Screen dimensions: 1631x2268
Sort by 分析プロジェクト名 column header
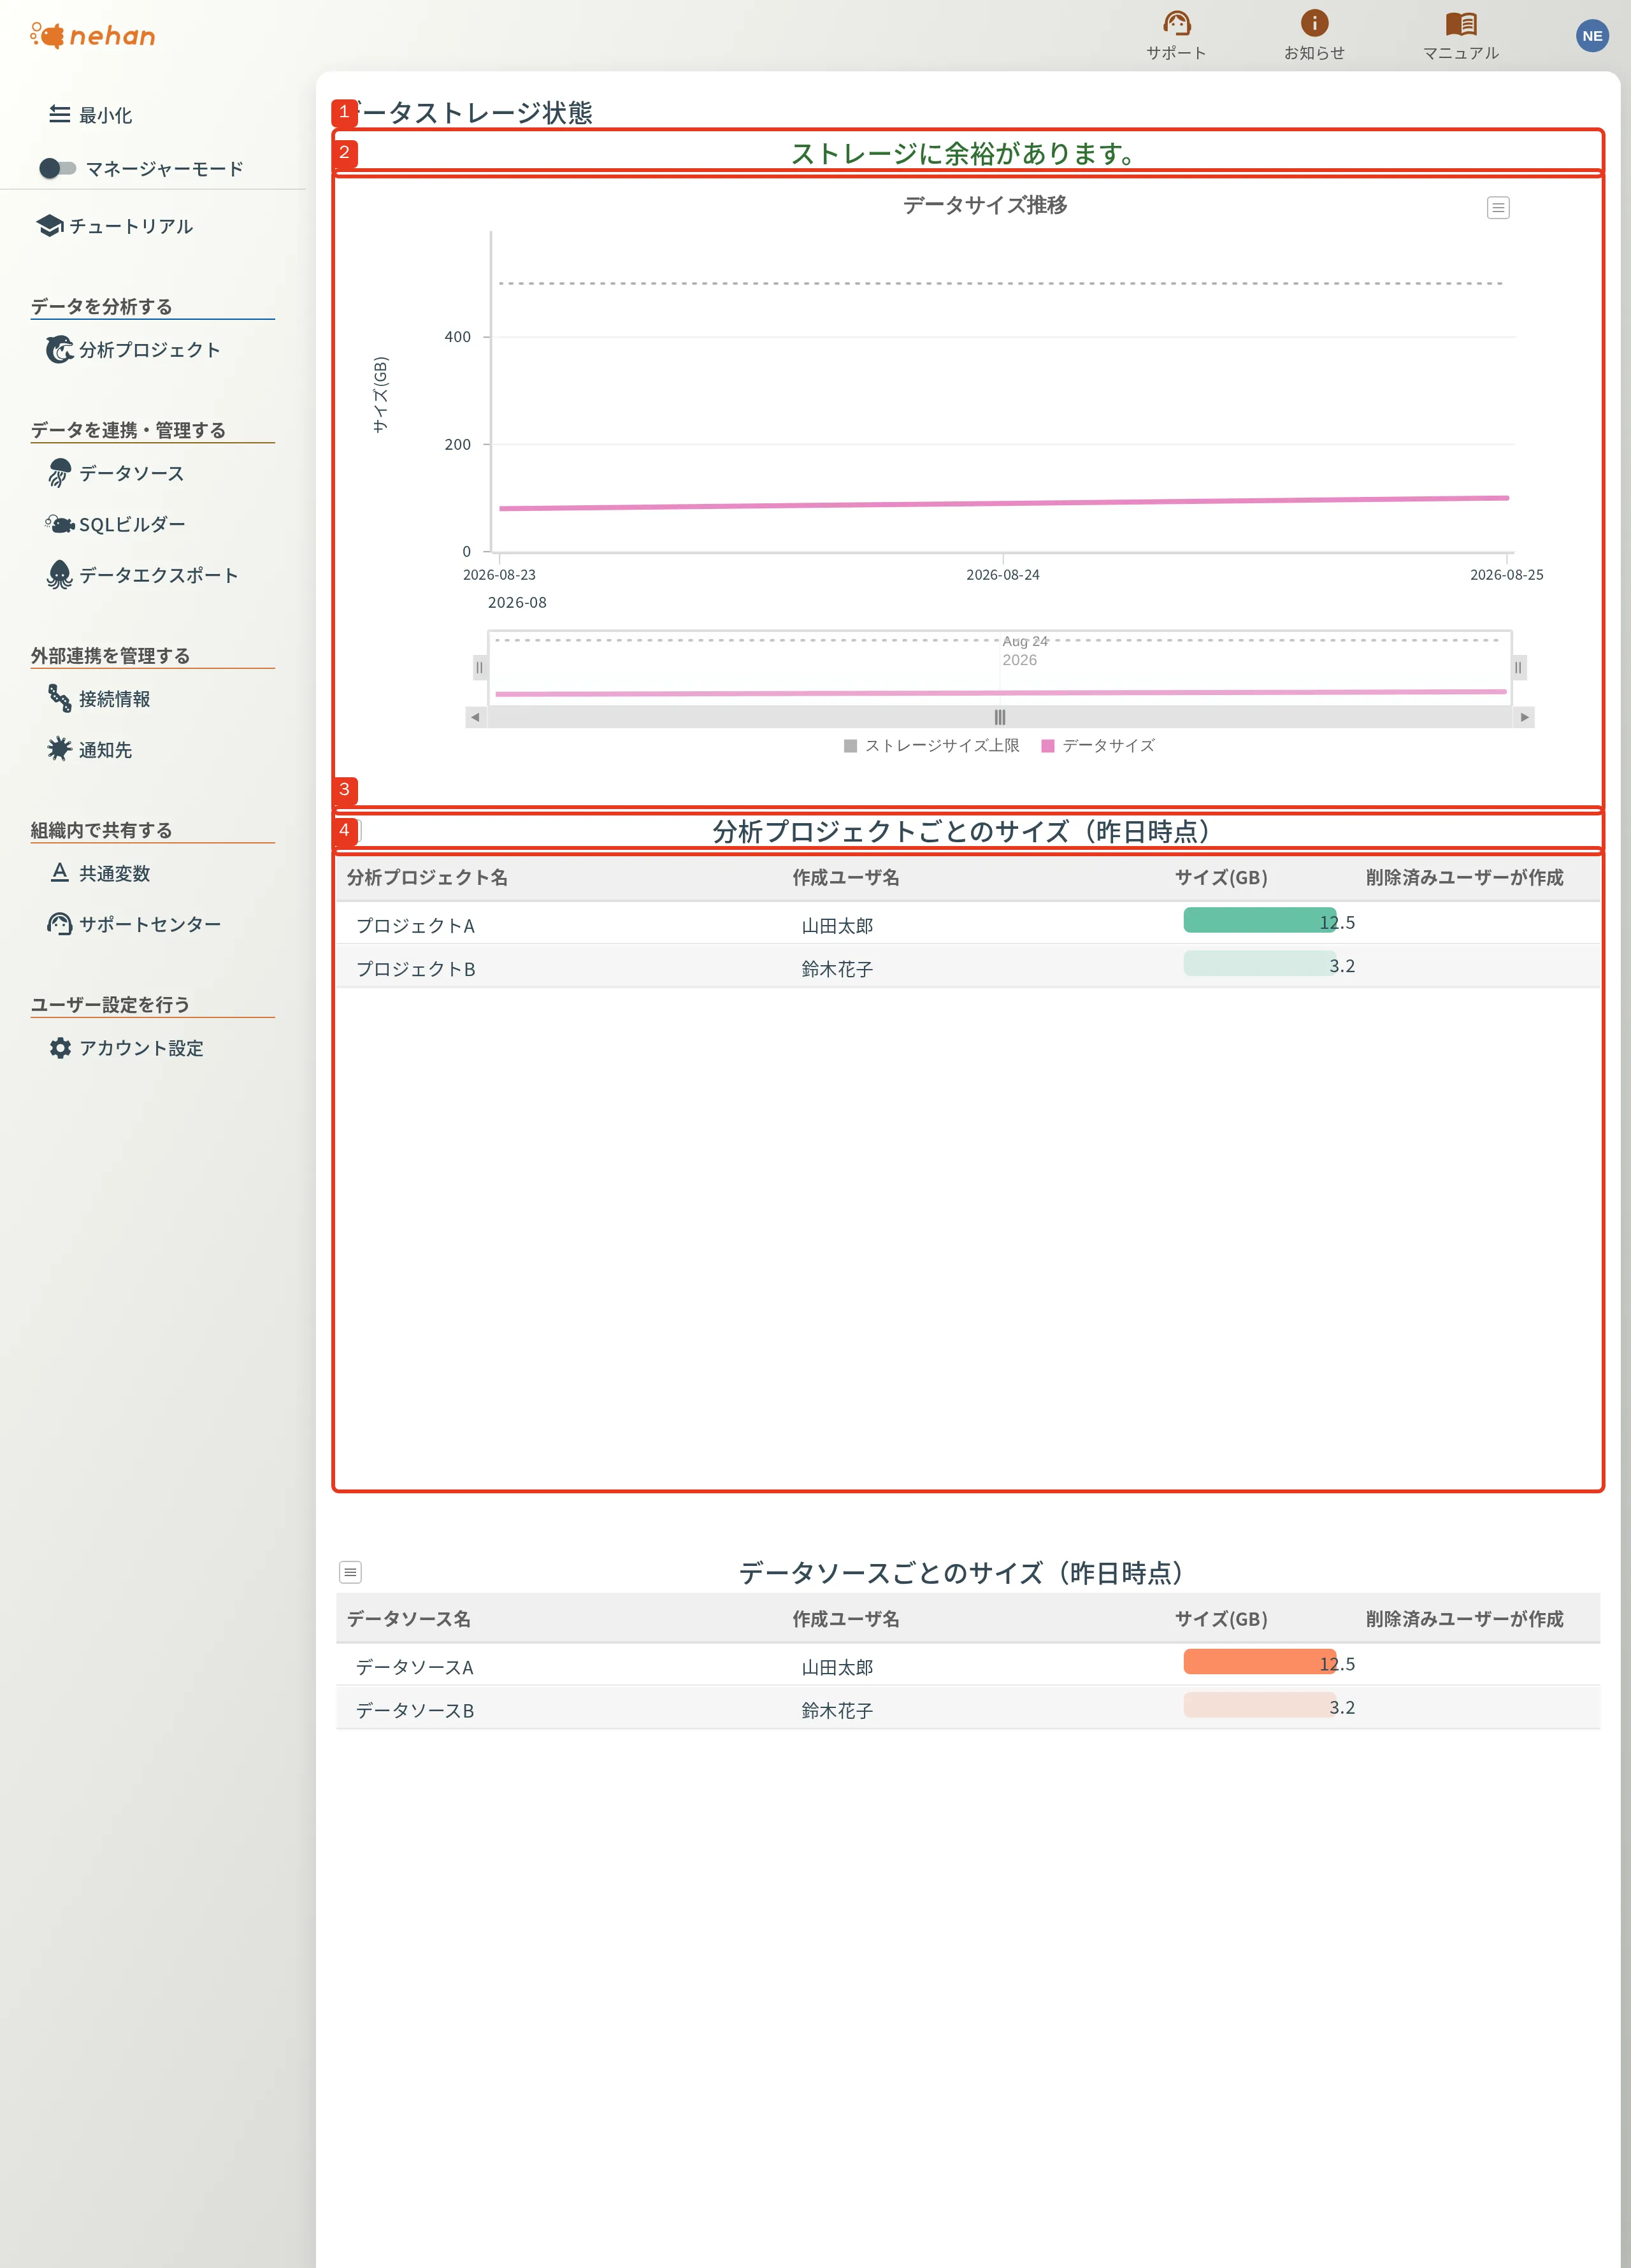point(427,877)
